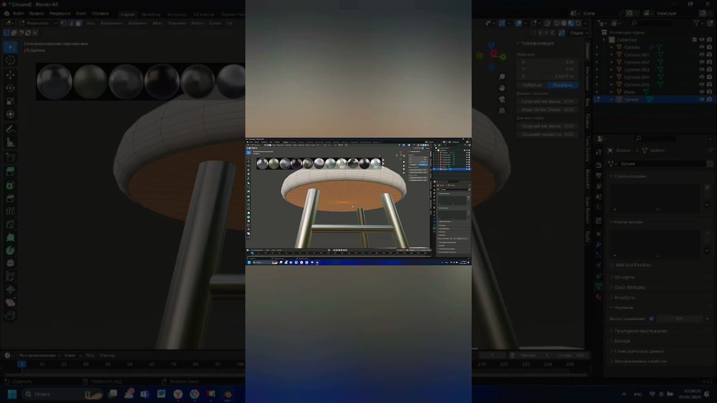Hide Plane with its eye icon in background outliner
Screen dimensions: 717x403
pyautogui.click(x=702, y=92)
